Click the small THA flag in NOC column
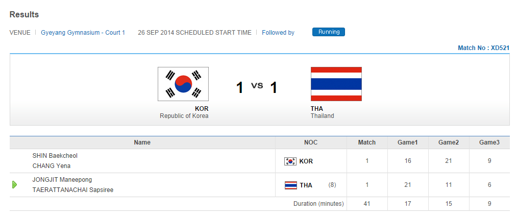Screen dimensions: 517x215 click(x=290, y=185)
